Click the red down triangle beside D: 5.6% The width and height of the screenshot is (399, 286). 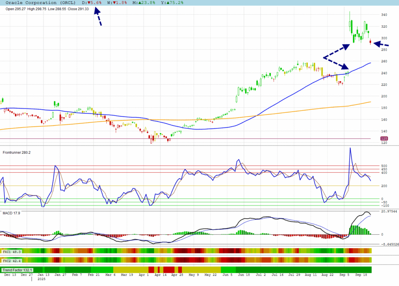point(89,3)
